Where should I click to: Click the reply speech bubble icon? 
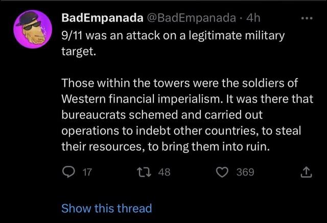(68, 172)
